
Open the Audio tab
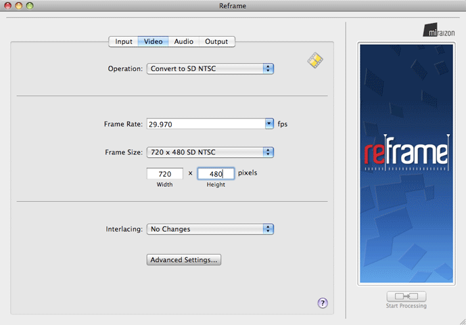pos(184,41)
